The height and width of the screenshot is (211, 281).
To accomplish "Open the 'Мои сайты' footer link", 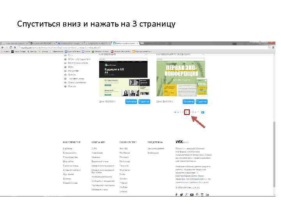I will 68,161.
